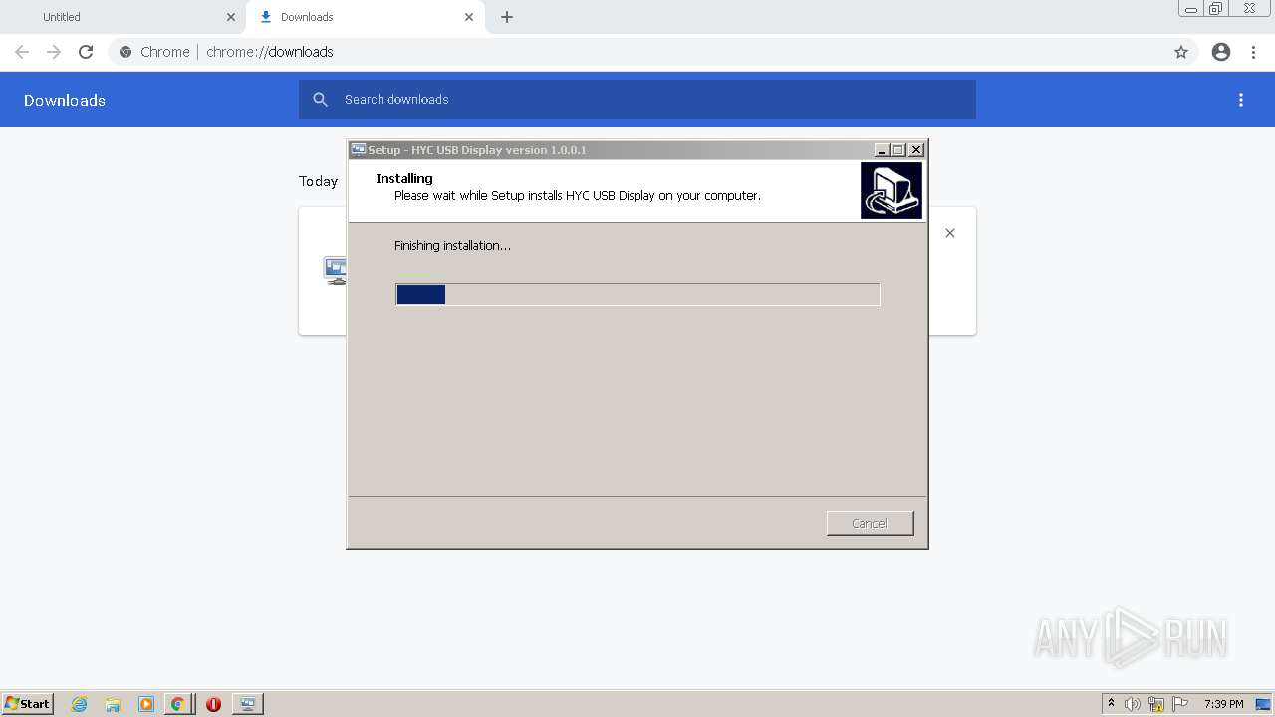Click the installation progress bar
1275x717 pixels.
pos(637,294)
